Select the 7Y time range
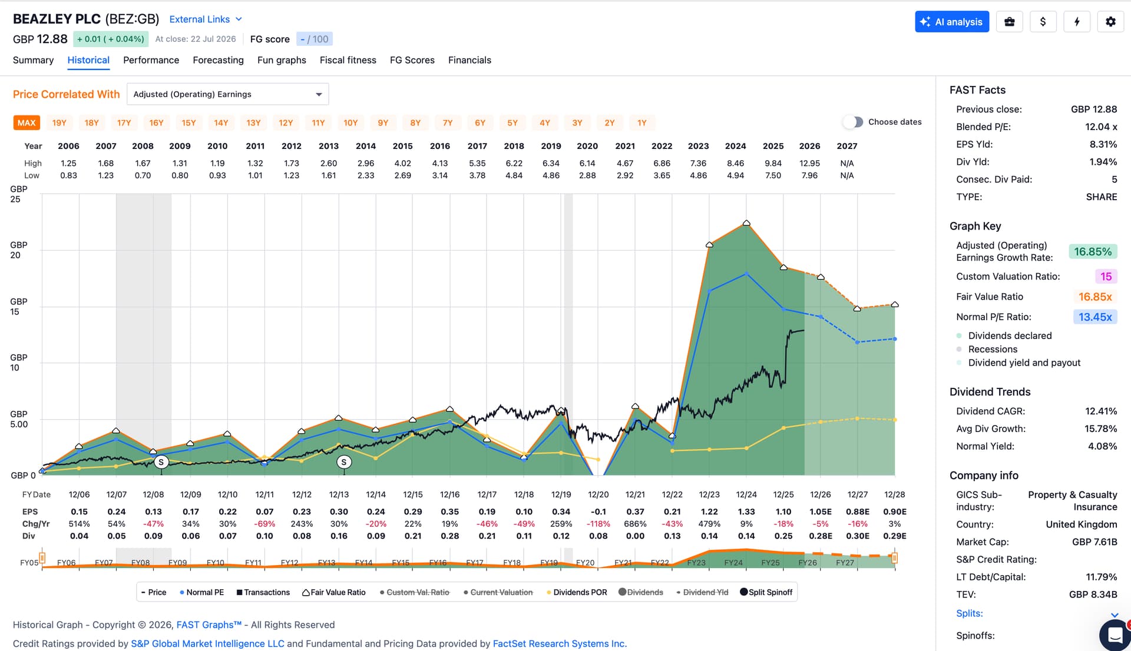Image resolution: width=1131 pixels, height=651 pixels. point(448,122)
